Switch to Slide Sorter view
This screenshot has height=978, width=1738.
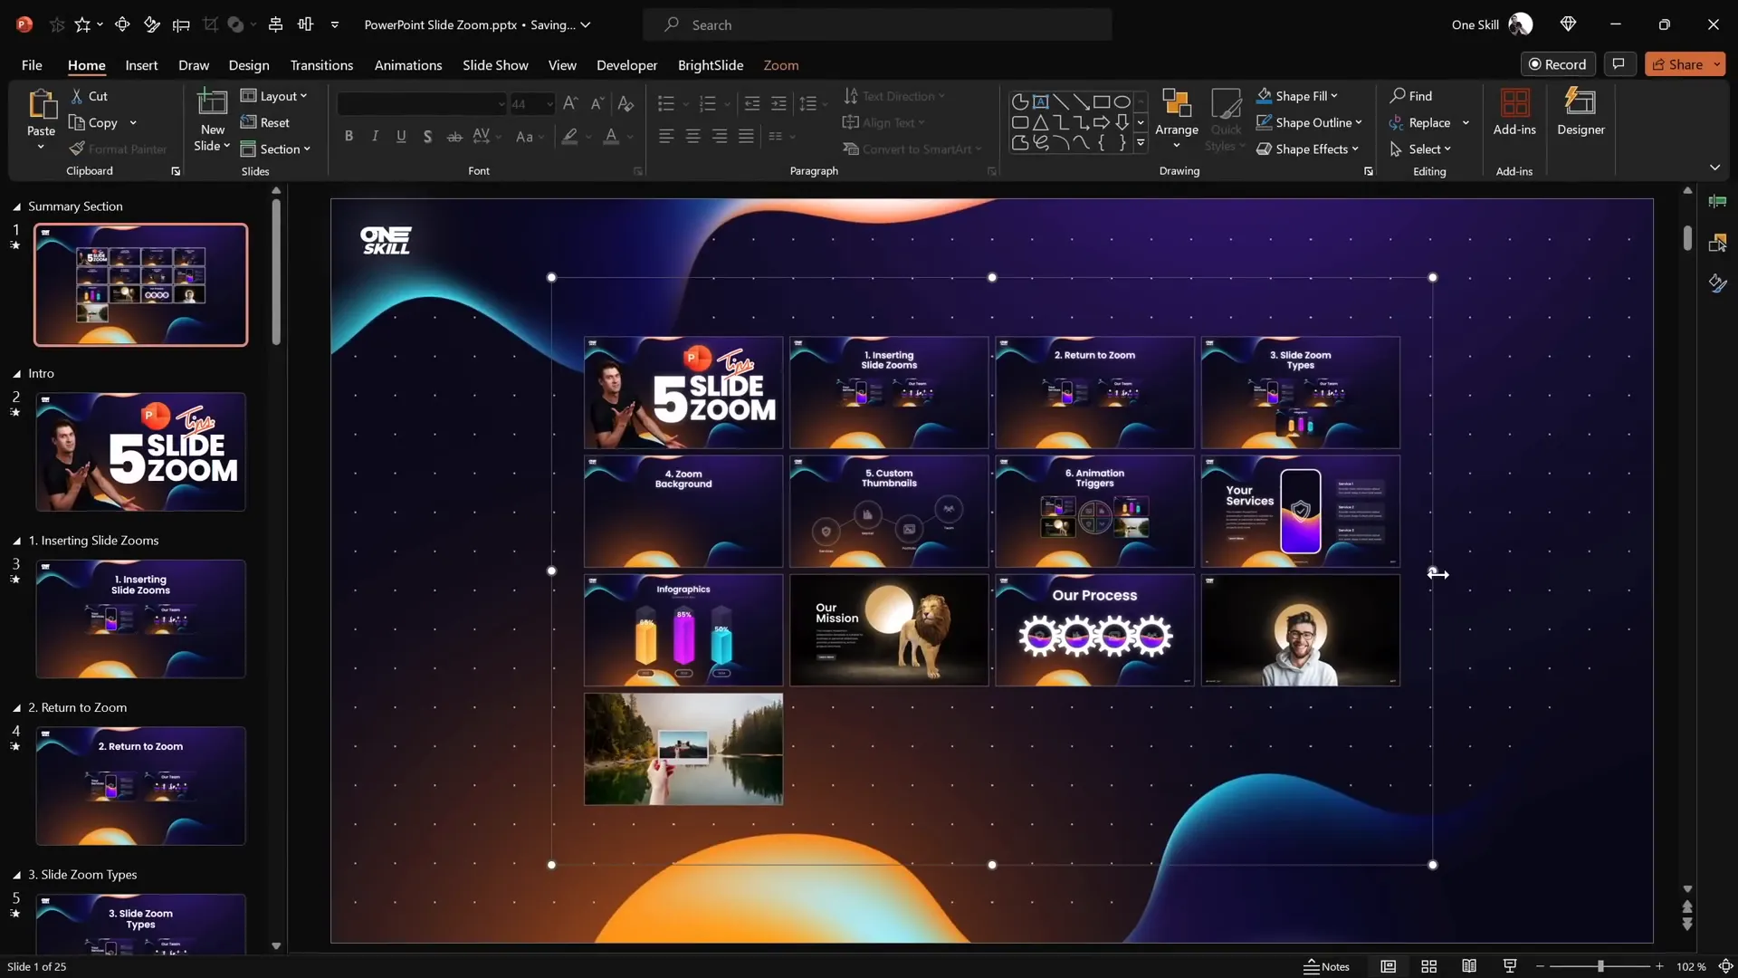[x=1428, y=966]
